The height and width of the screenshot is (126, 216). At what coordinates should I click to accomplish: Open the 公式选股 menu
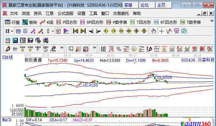click(x=65, y=13)
